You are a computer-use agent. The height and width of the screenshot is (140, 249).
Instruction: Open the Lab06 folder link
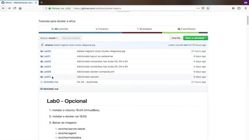[47, 72]
